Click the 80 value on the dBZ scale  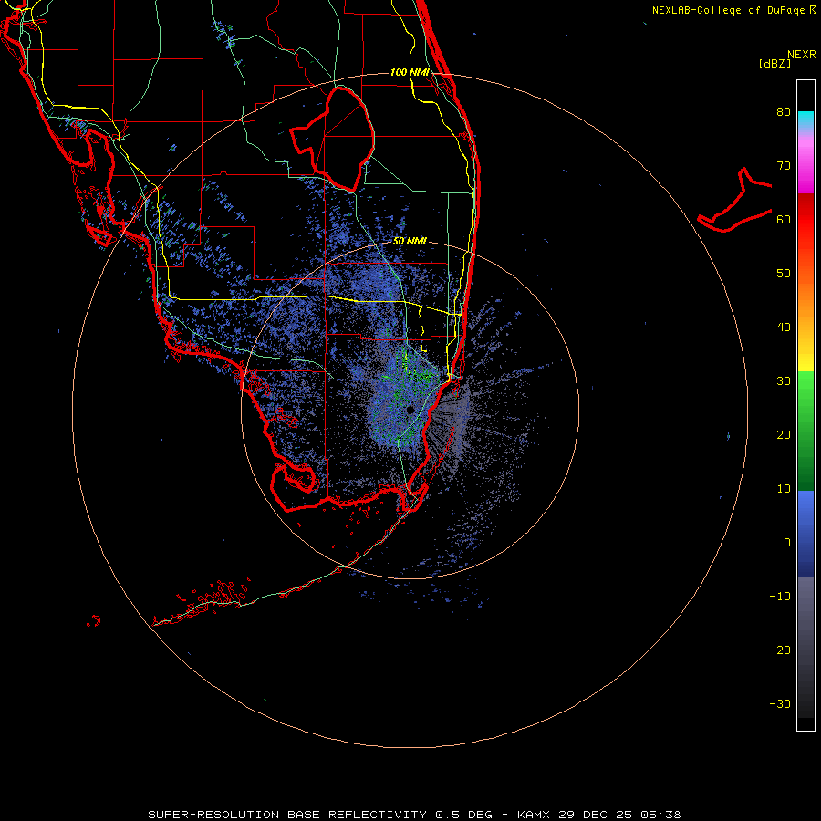pos(784,112)
